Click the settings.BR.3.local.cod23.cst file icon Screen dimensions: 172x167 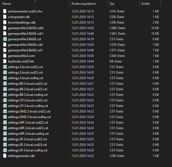tap(5, 89)
